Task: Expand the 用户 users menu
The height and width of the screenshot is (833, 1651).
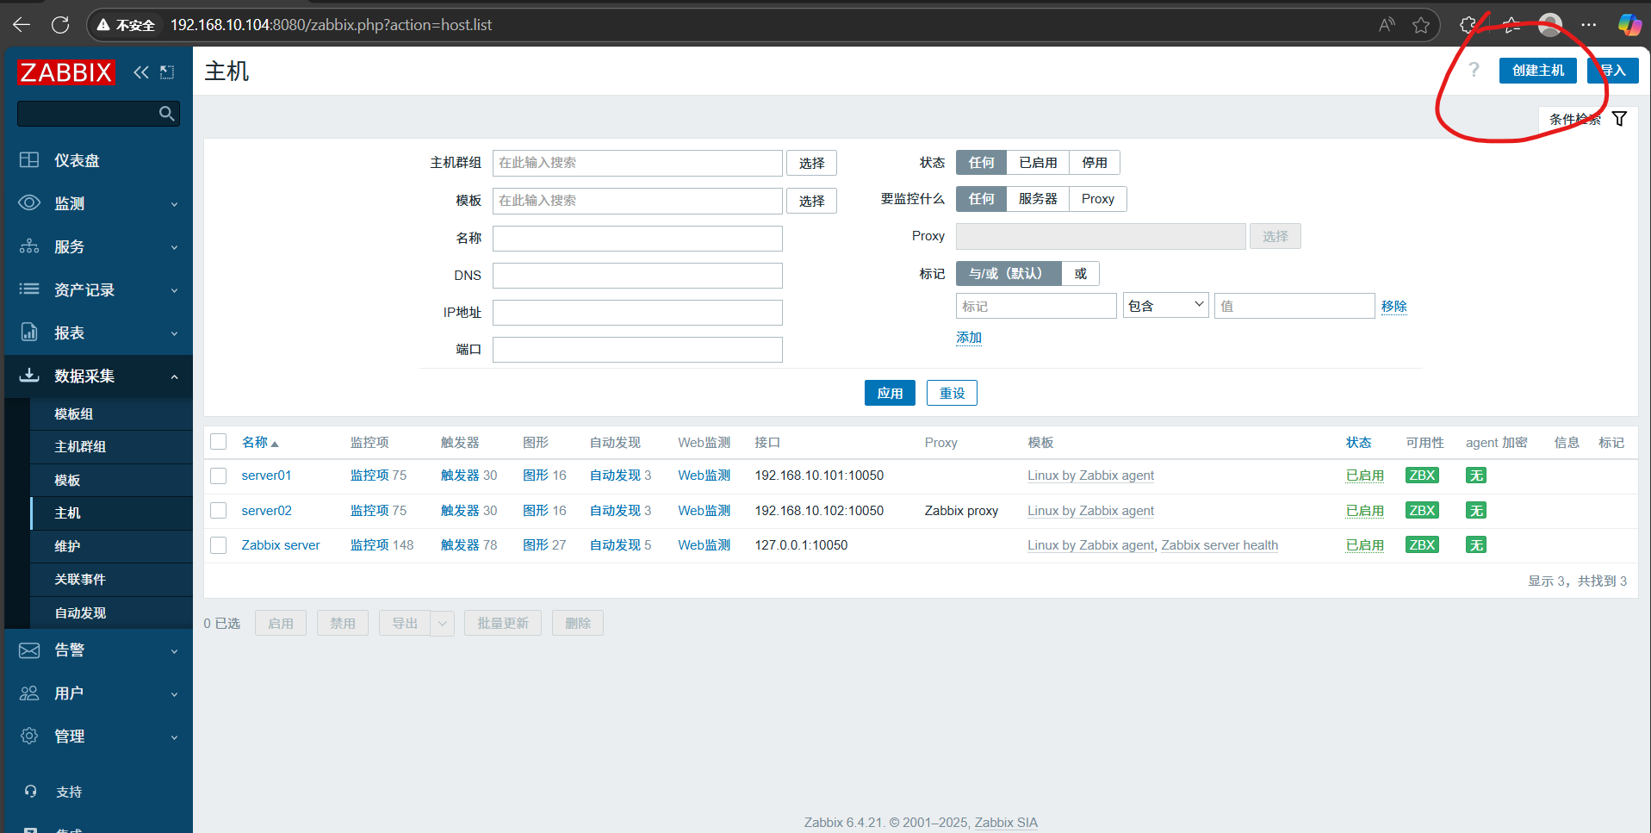Action: click(98, 693)
